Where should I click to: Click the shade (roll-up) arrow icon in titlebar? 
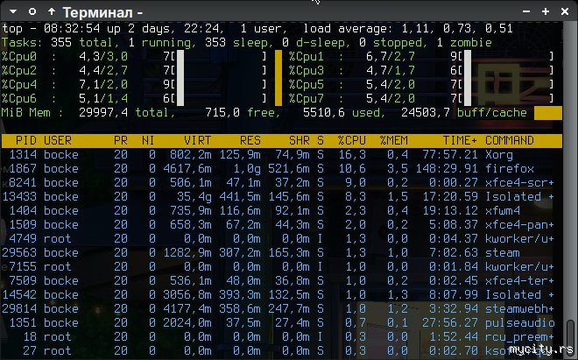(52, 11)
